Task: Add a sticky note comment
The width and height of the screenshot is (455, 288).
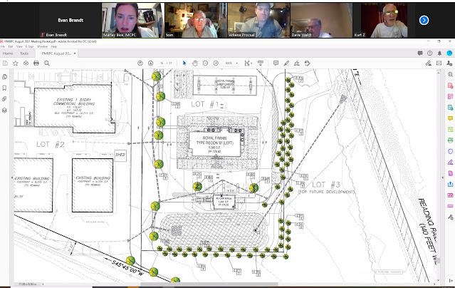Action: (276, 63)
